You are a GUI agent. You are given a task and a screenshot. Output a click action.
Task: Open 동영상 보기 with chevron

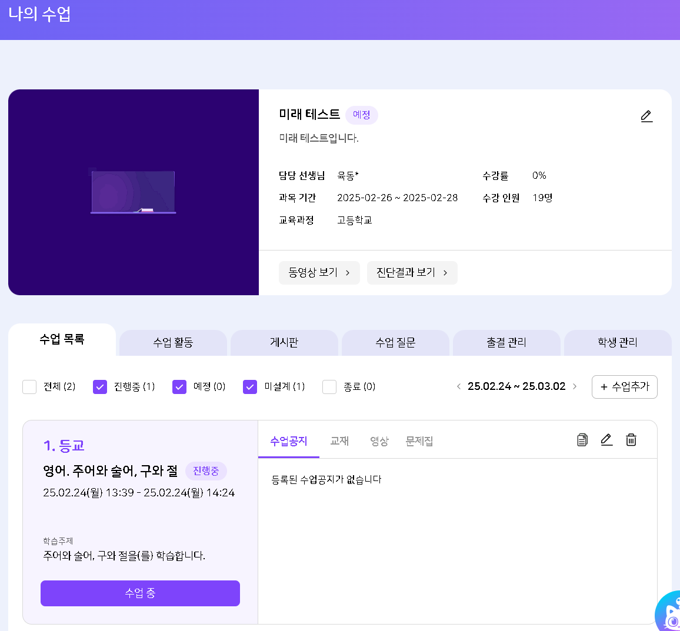pyautogui.click(x=319, y=273)
